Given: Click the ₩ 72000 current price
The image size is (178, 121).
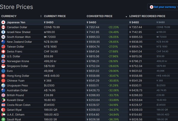Looking at the screenshot, I should [x=50, y=37].
